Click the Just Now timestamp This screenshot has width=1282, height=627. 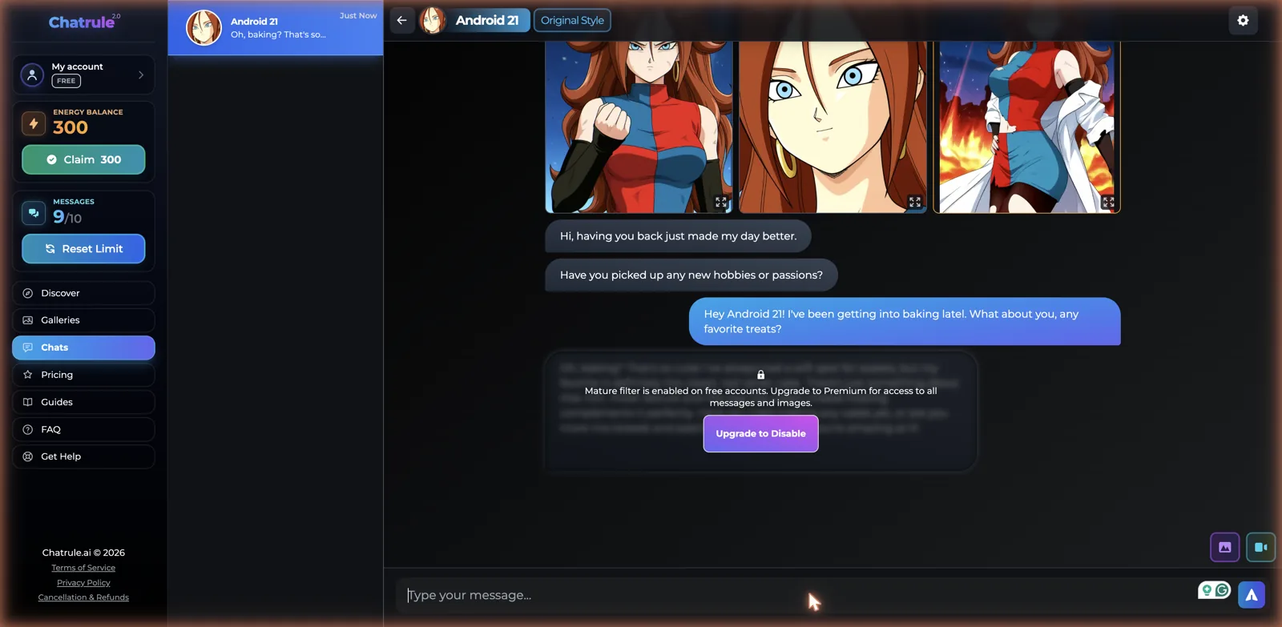pyautogui.click(x=358, y=15)
